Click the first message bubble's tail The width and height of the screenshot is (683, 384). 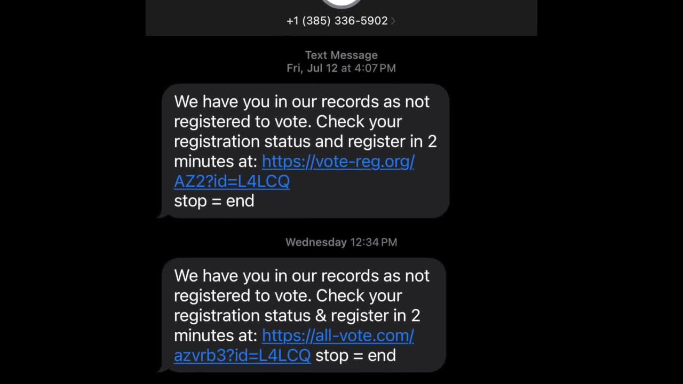(160, 215)
